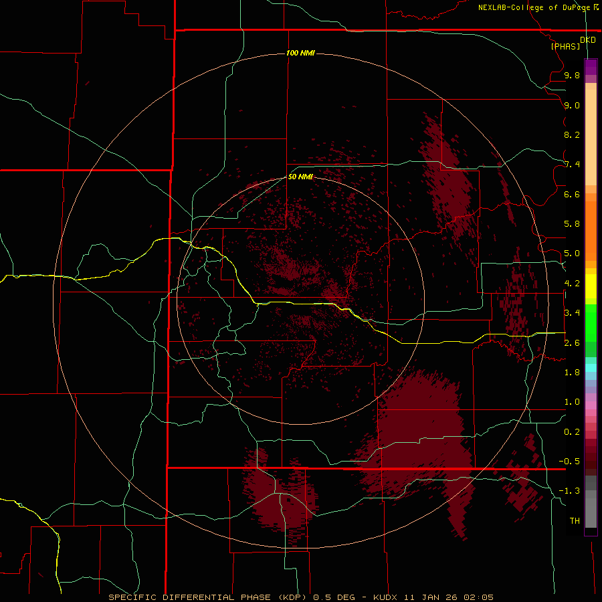Click the TH label on color scale
The height and width of the screenshot is (602, 602).
pos(575,521)
